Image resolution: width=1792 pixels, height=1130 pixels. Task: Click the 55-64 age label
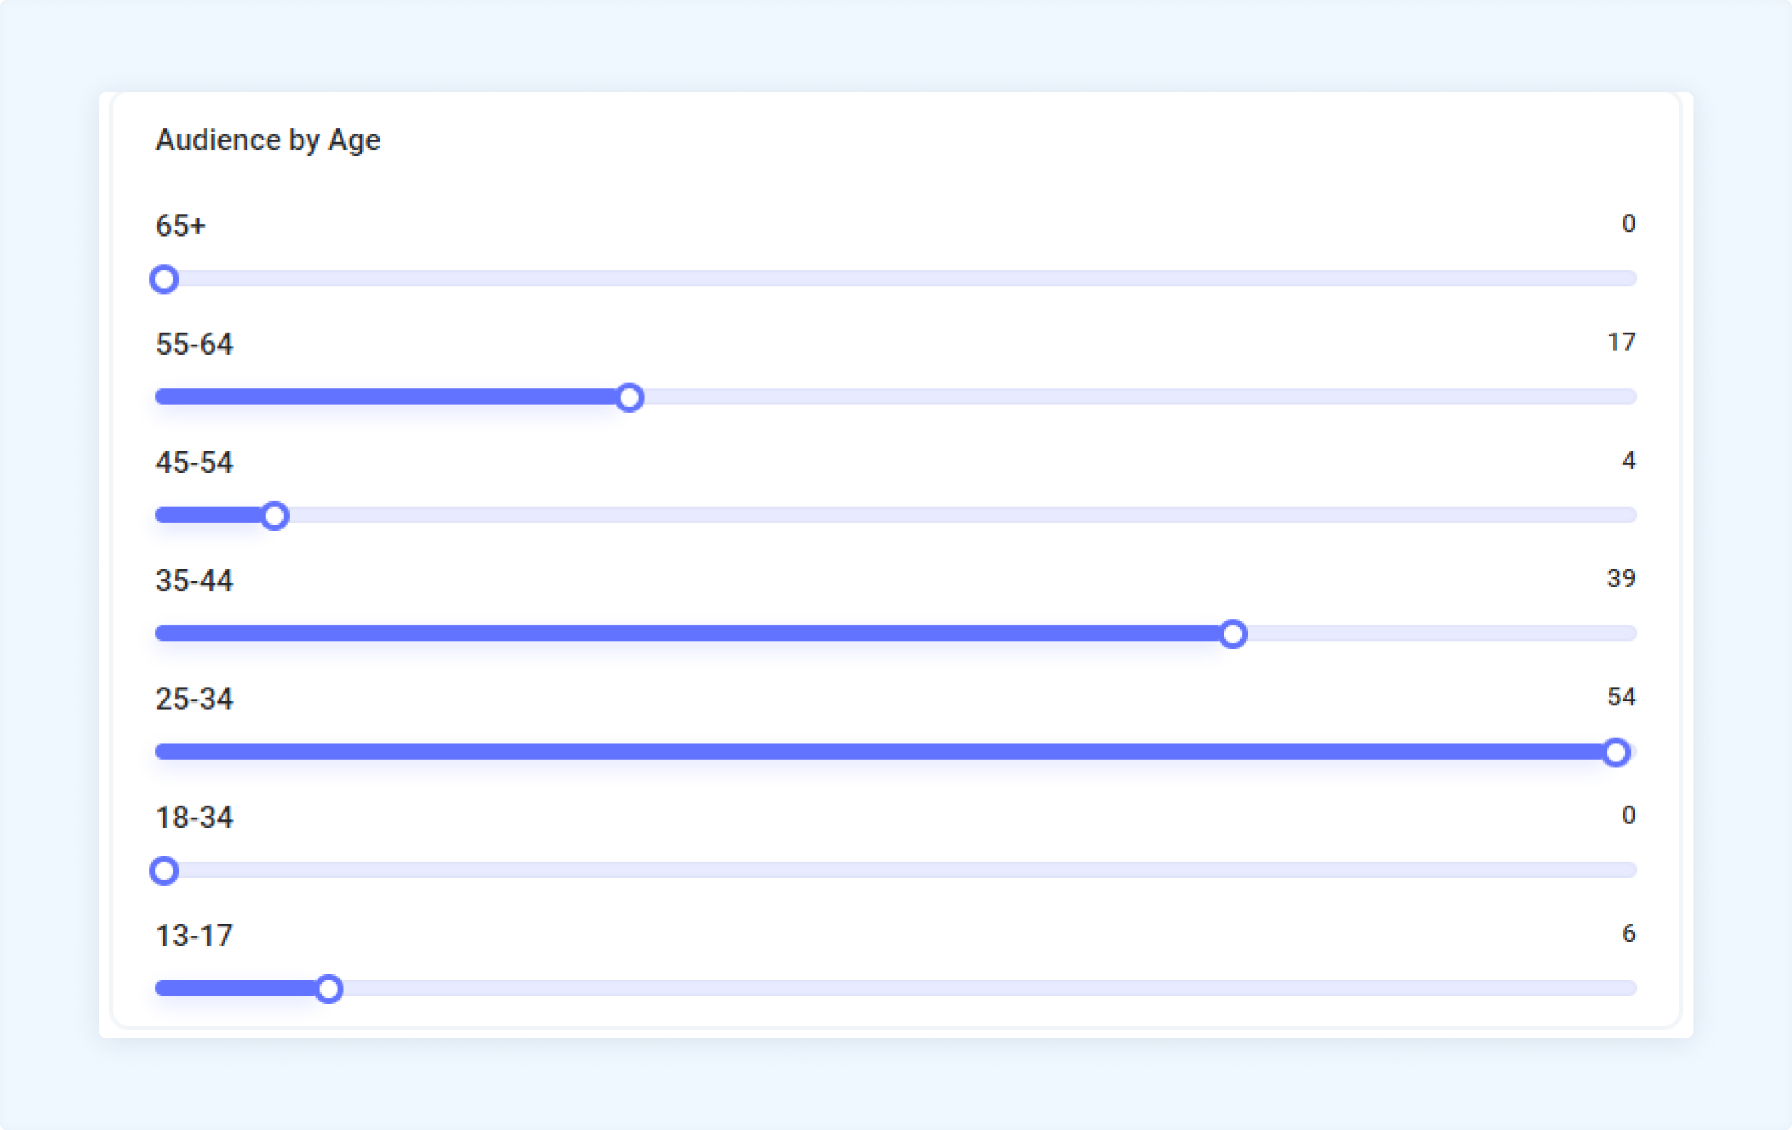point(194,343)
